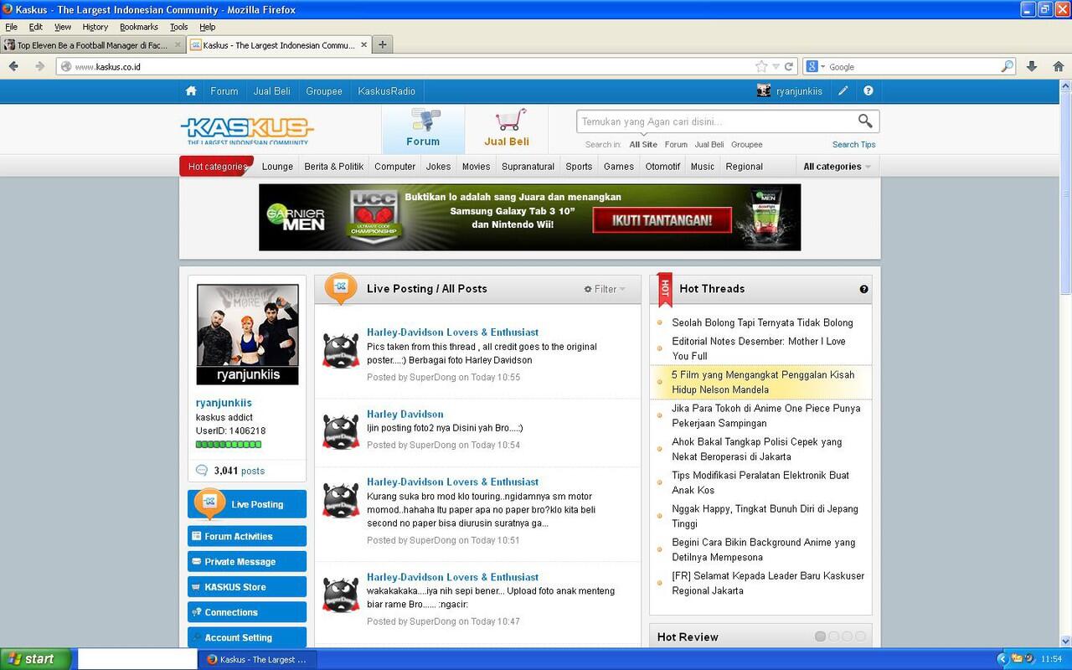Select second Hot Review carousel dot
The width and height of the screenshot is (1072, 670).
click(x=833, y=636)
